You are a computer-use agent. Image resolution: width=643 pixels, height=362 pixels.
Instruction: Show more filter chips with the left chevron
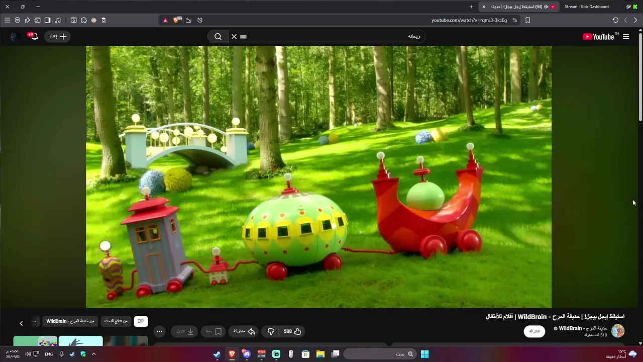21,323
